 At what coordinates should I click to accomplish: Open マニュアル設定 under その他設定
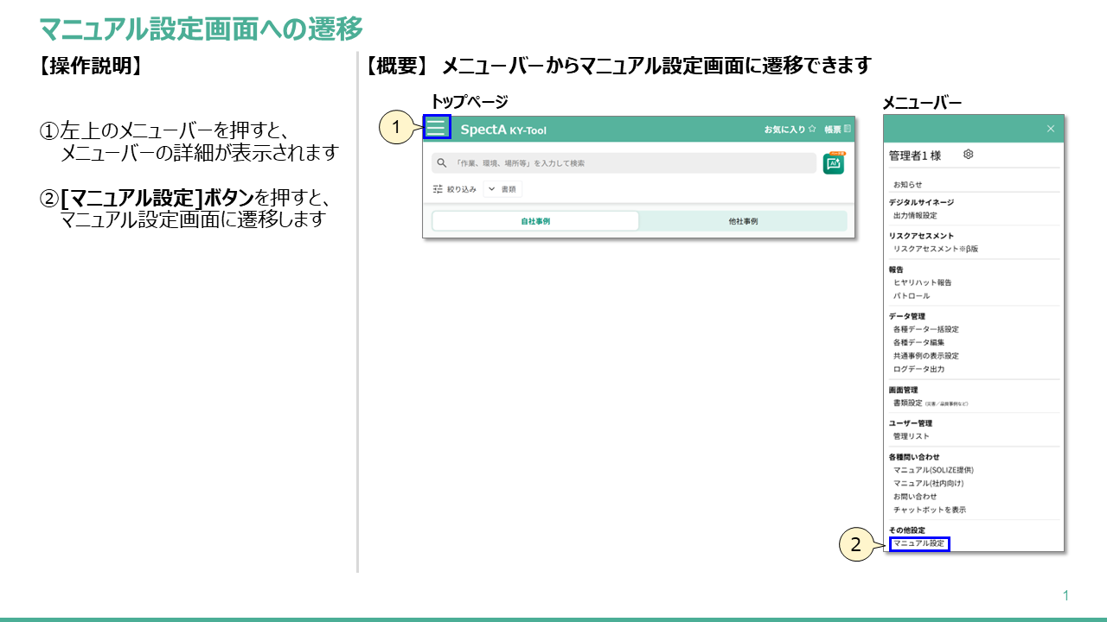click(x=918, y=544)
